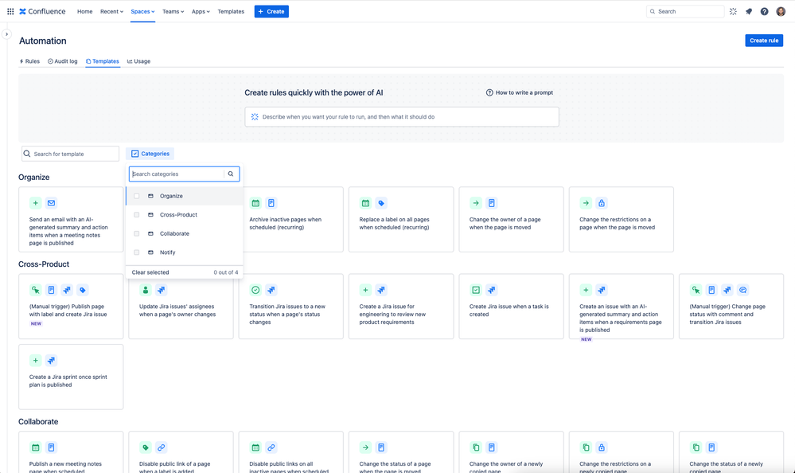The height and width of the screenshot is (473, 795).
Task: Open the user profile avatar
Action: coord(781,11)
